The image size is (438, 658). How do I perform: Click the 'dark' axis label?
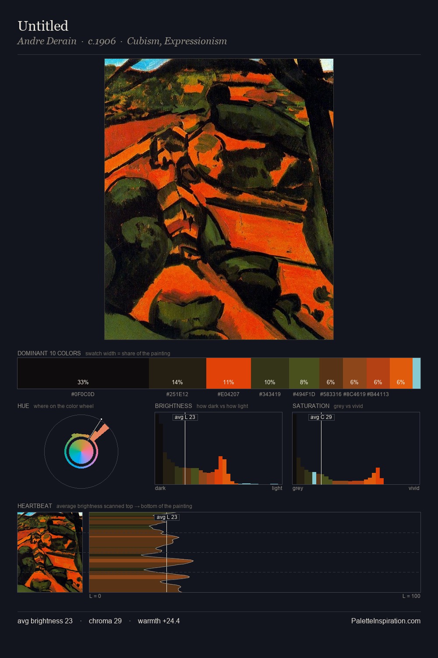[160, 488]
